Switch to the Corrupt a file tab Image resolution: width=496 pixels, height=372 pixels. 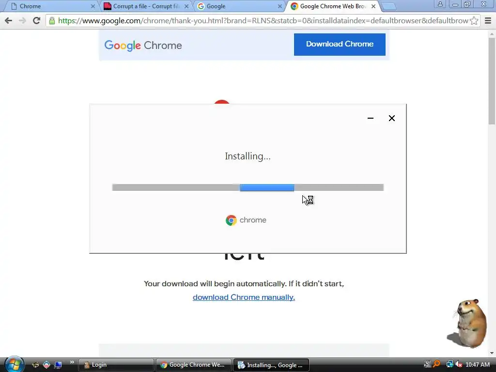(x=146, y=6)
